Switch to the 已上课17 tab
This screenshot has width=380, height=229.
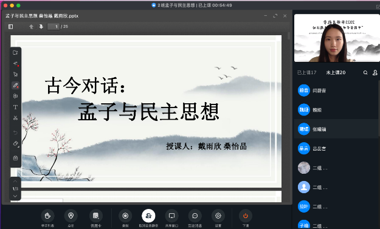point(307,72)
